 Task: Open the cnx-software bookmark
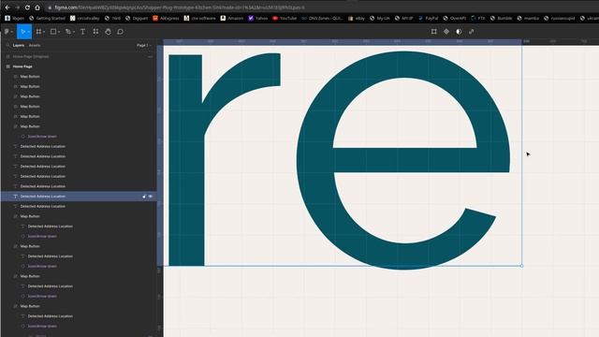pos(199,18)
